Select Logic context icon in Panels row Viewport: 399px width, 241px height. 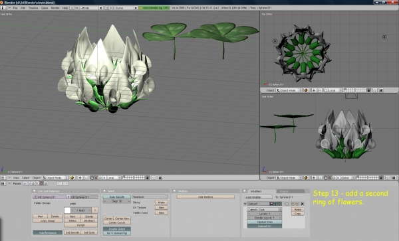(25, 183)
